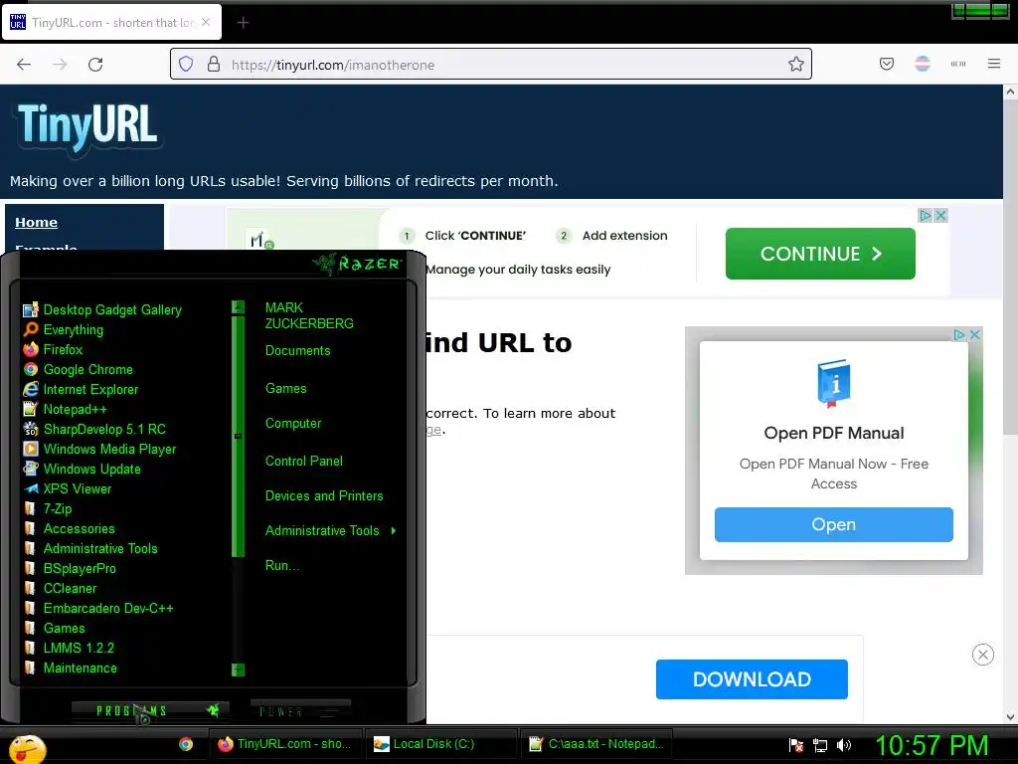Screen dimensions: 1018x764
Task: Click the green CONTINUE ad button
Action: [x=820, y=254]
